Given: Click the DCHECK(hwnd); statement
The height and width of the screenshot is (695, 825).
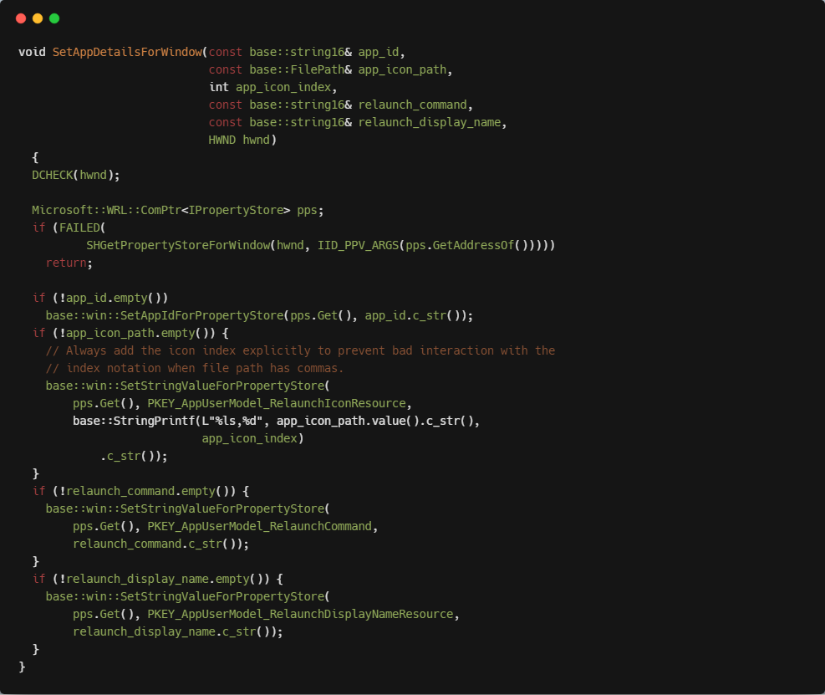Looking at the screenshot, I should pos(76,175).
